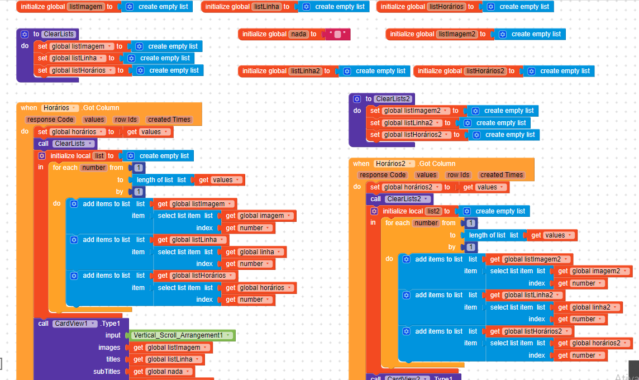Click gear on listImagem's create empty list block

click(130, 7)
